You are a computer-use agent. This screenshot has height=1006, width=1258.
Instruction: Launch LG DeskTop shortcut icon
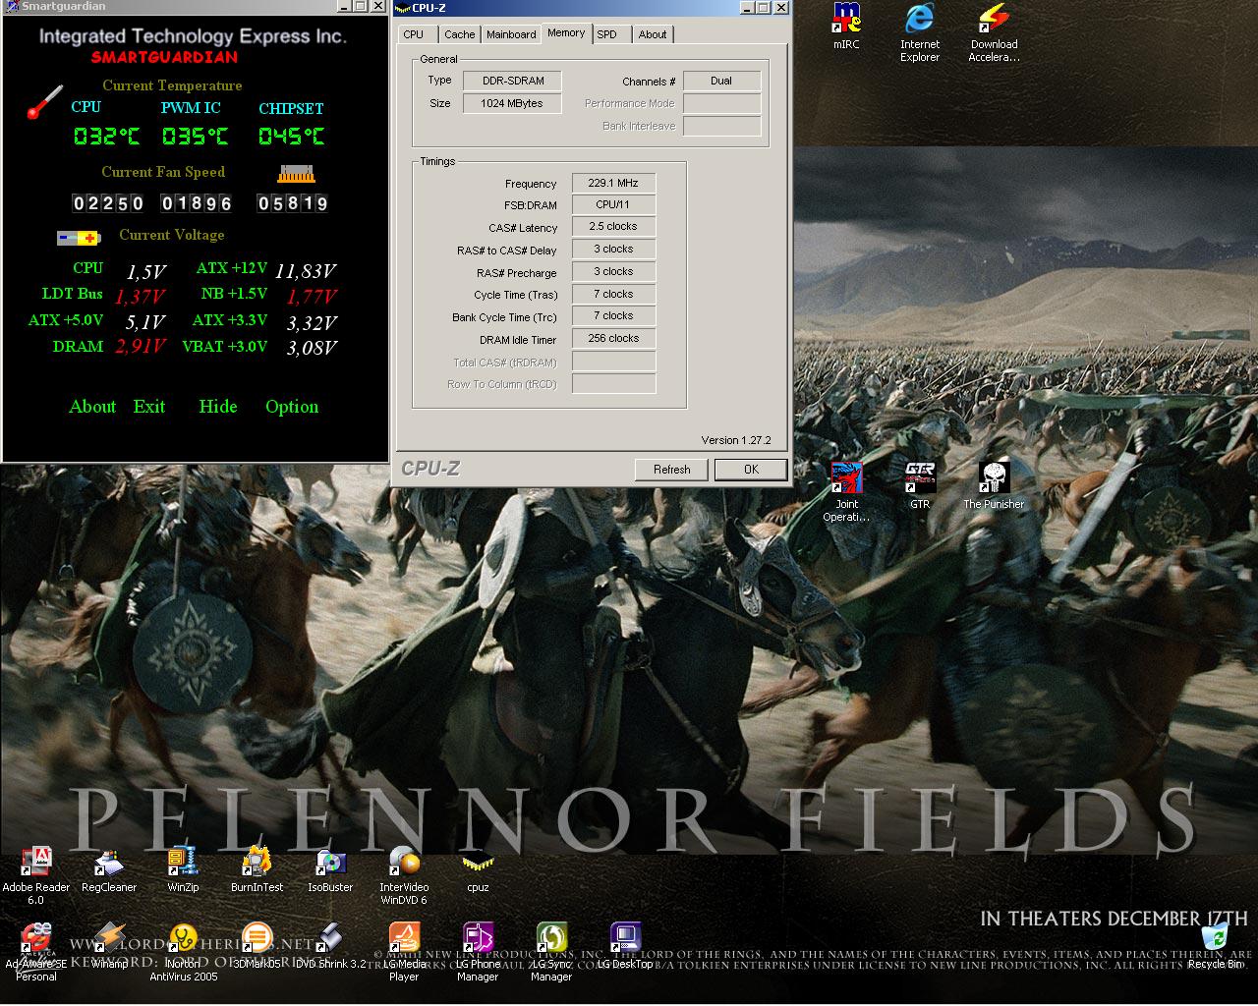click(x=625, y=945)
